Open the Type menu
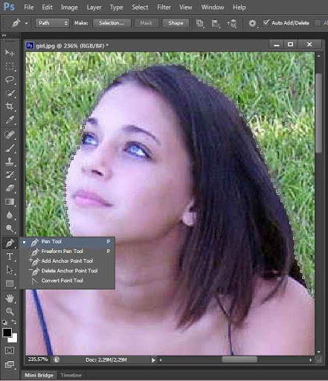Screen dimensions: 328x381 point(117,7)
